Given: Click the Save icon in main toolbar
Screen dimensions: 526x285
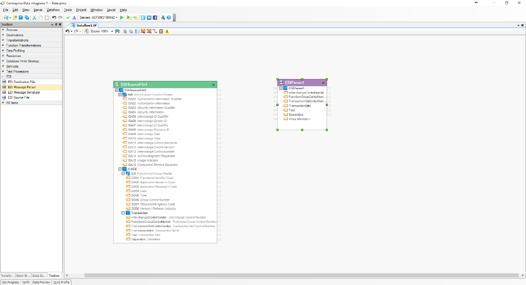Looking at the screenshot, I should point(21,18).
